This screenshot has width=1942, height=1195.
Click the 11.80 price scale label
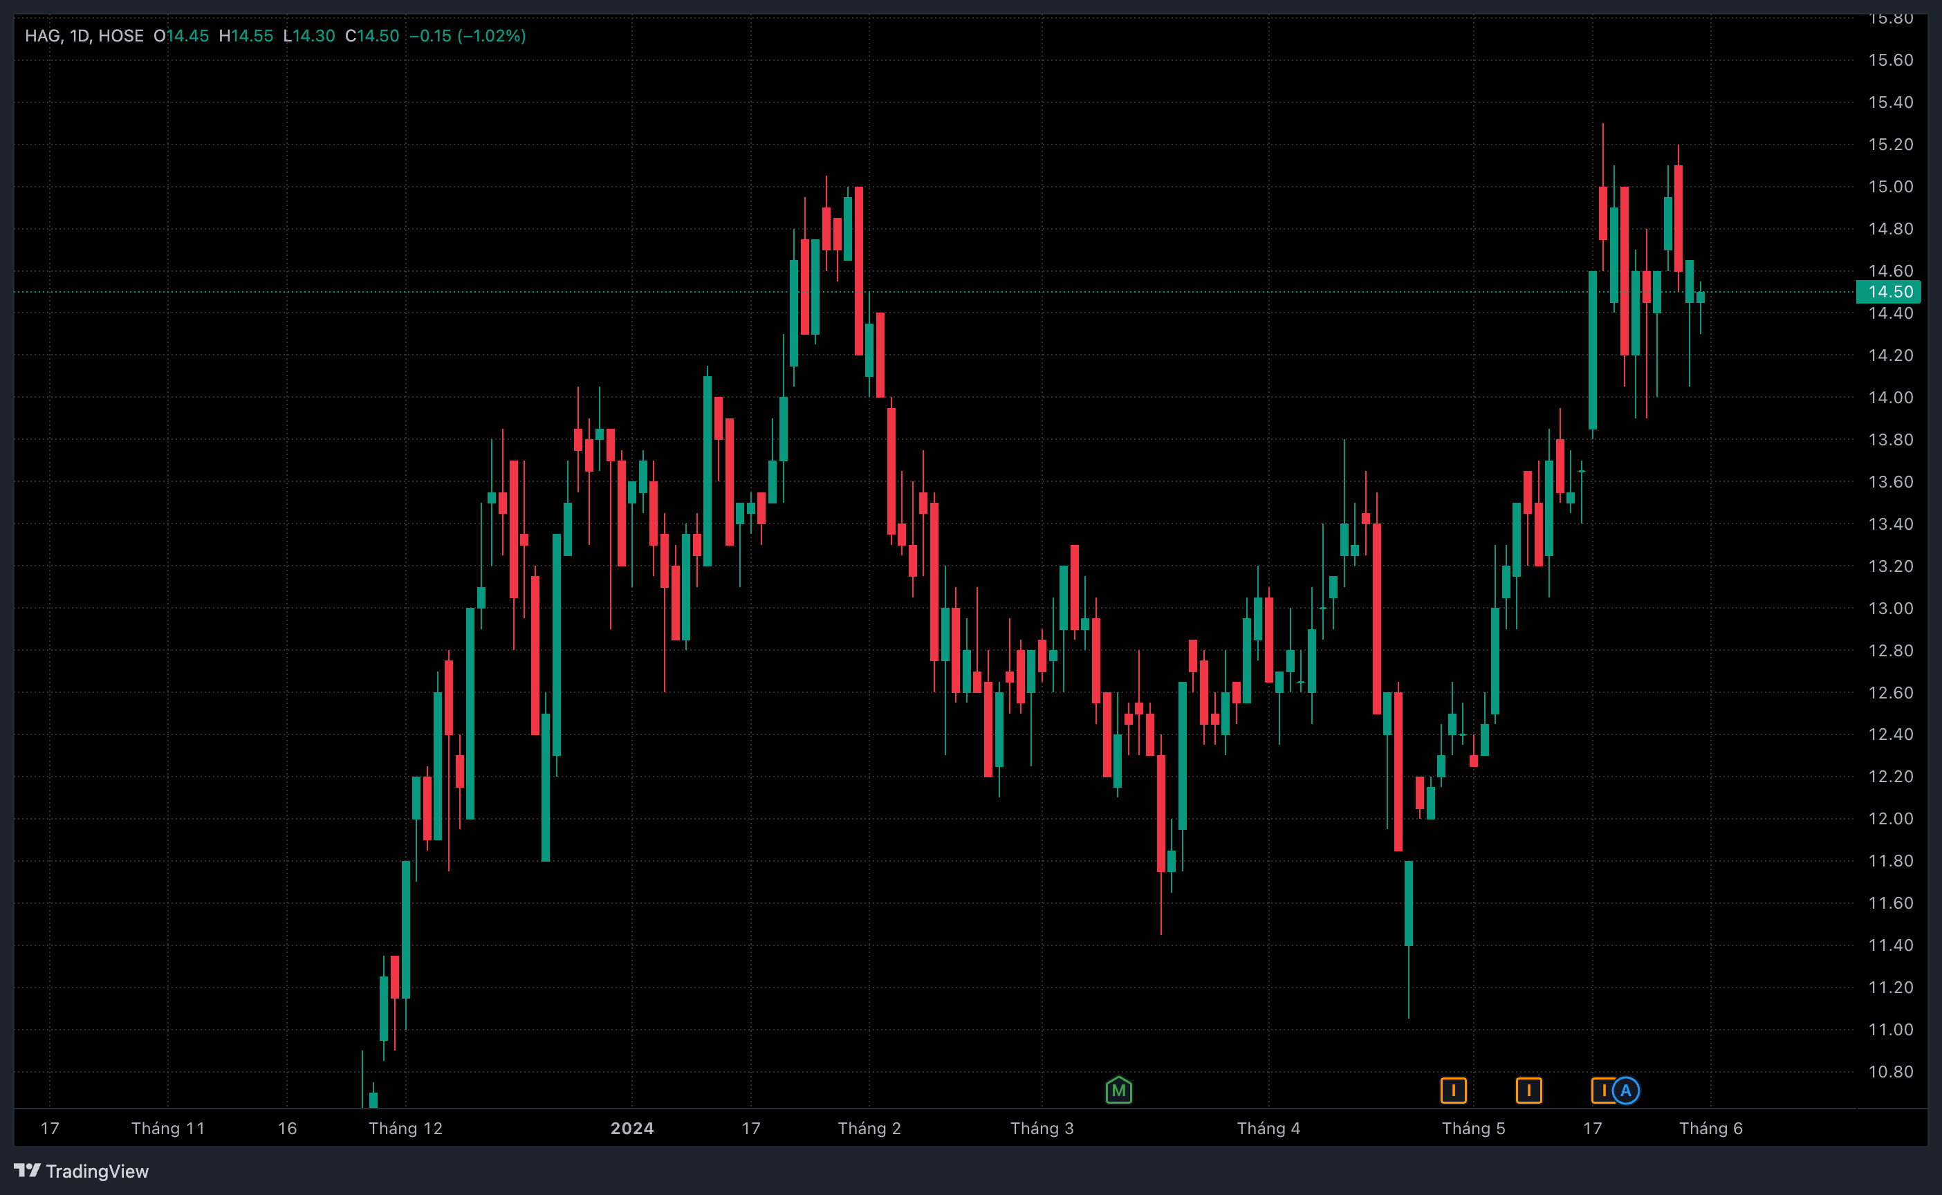coord(1891,861)
